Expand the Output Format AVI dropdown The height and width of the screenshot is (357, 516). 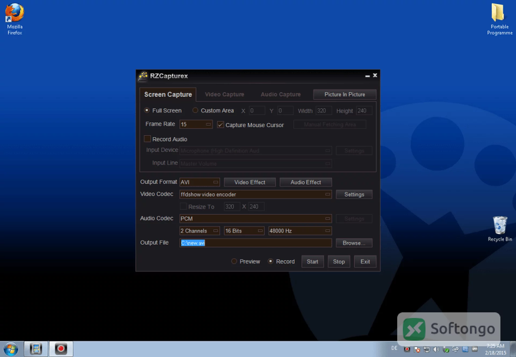[200, 182]
